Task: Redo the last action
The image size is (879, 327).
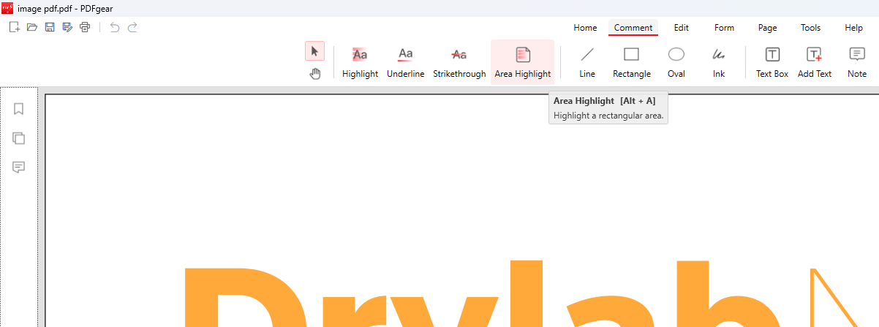Action: [132, 28]
